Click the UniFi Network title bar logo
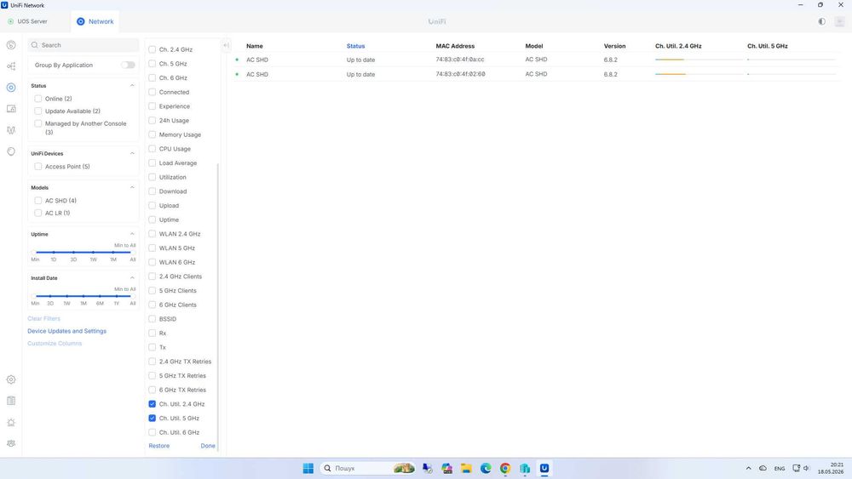 pos(4,5)
